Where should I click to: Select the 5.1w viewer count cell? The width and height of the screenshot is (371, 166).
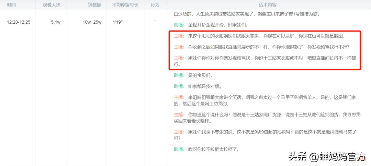tap(56, 22)
